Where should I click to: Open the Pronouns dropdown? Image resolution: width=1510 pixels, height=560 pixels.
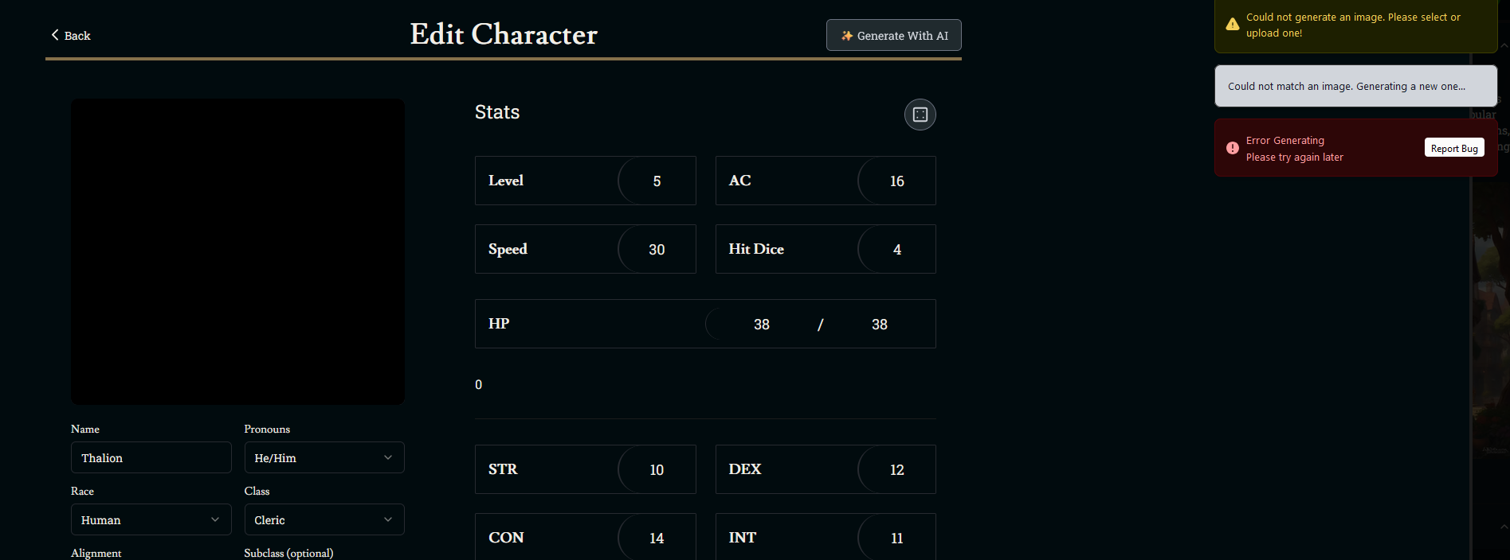324,458
